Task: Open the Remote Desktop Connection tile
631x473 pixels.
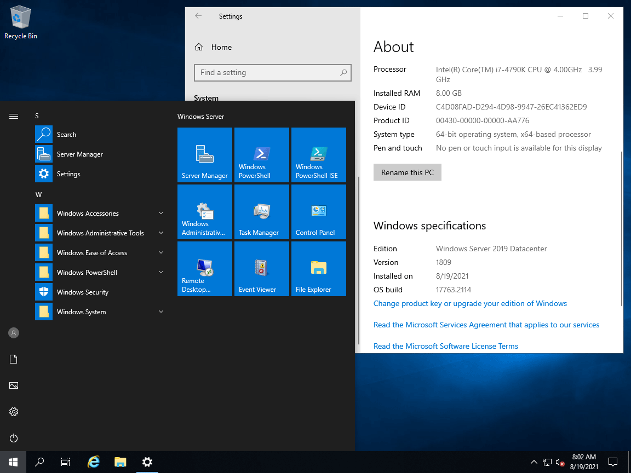Action: [205, 269]
